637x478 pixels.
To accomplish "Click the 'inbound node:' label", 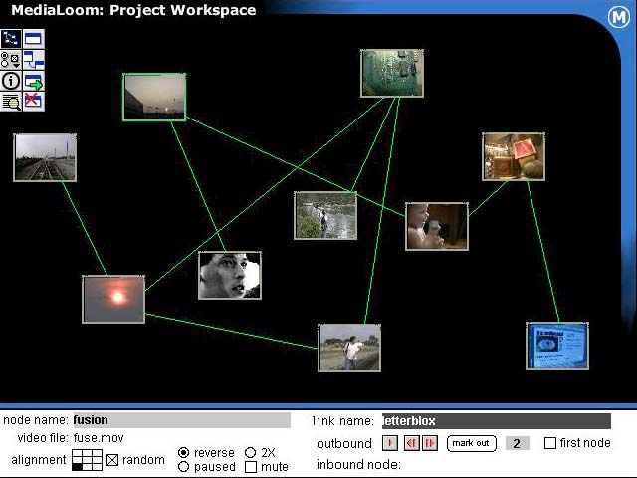I will 358,465.
